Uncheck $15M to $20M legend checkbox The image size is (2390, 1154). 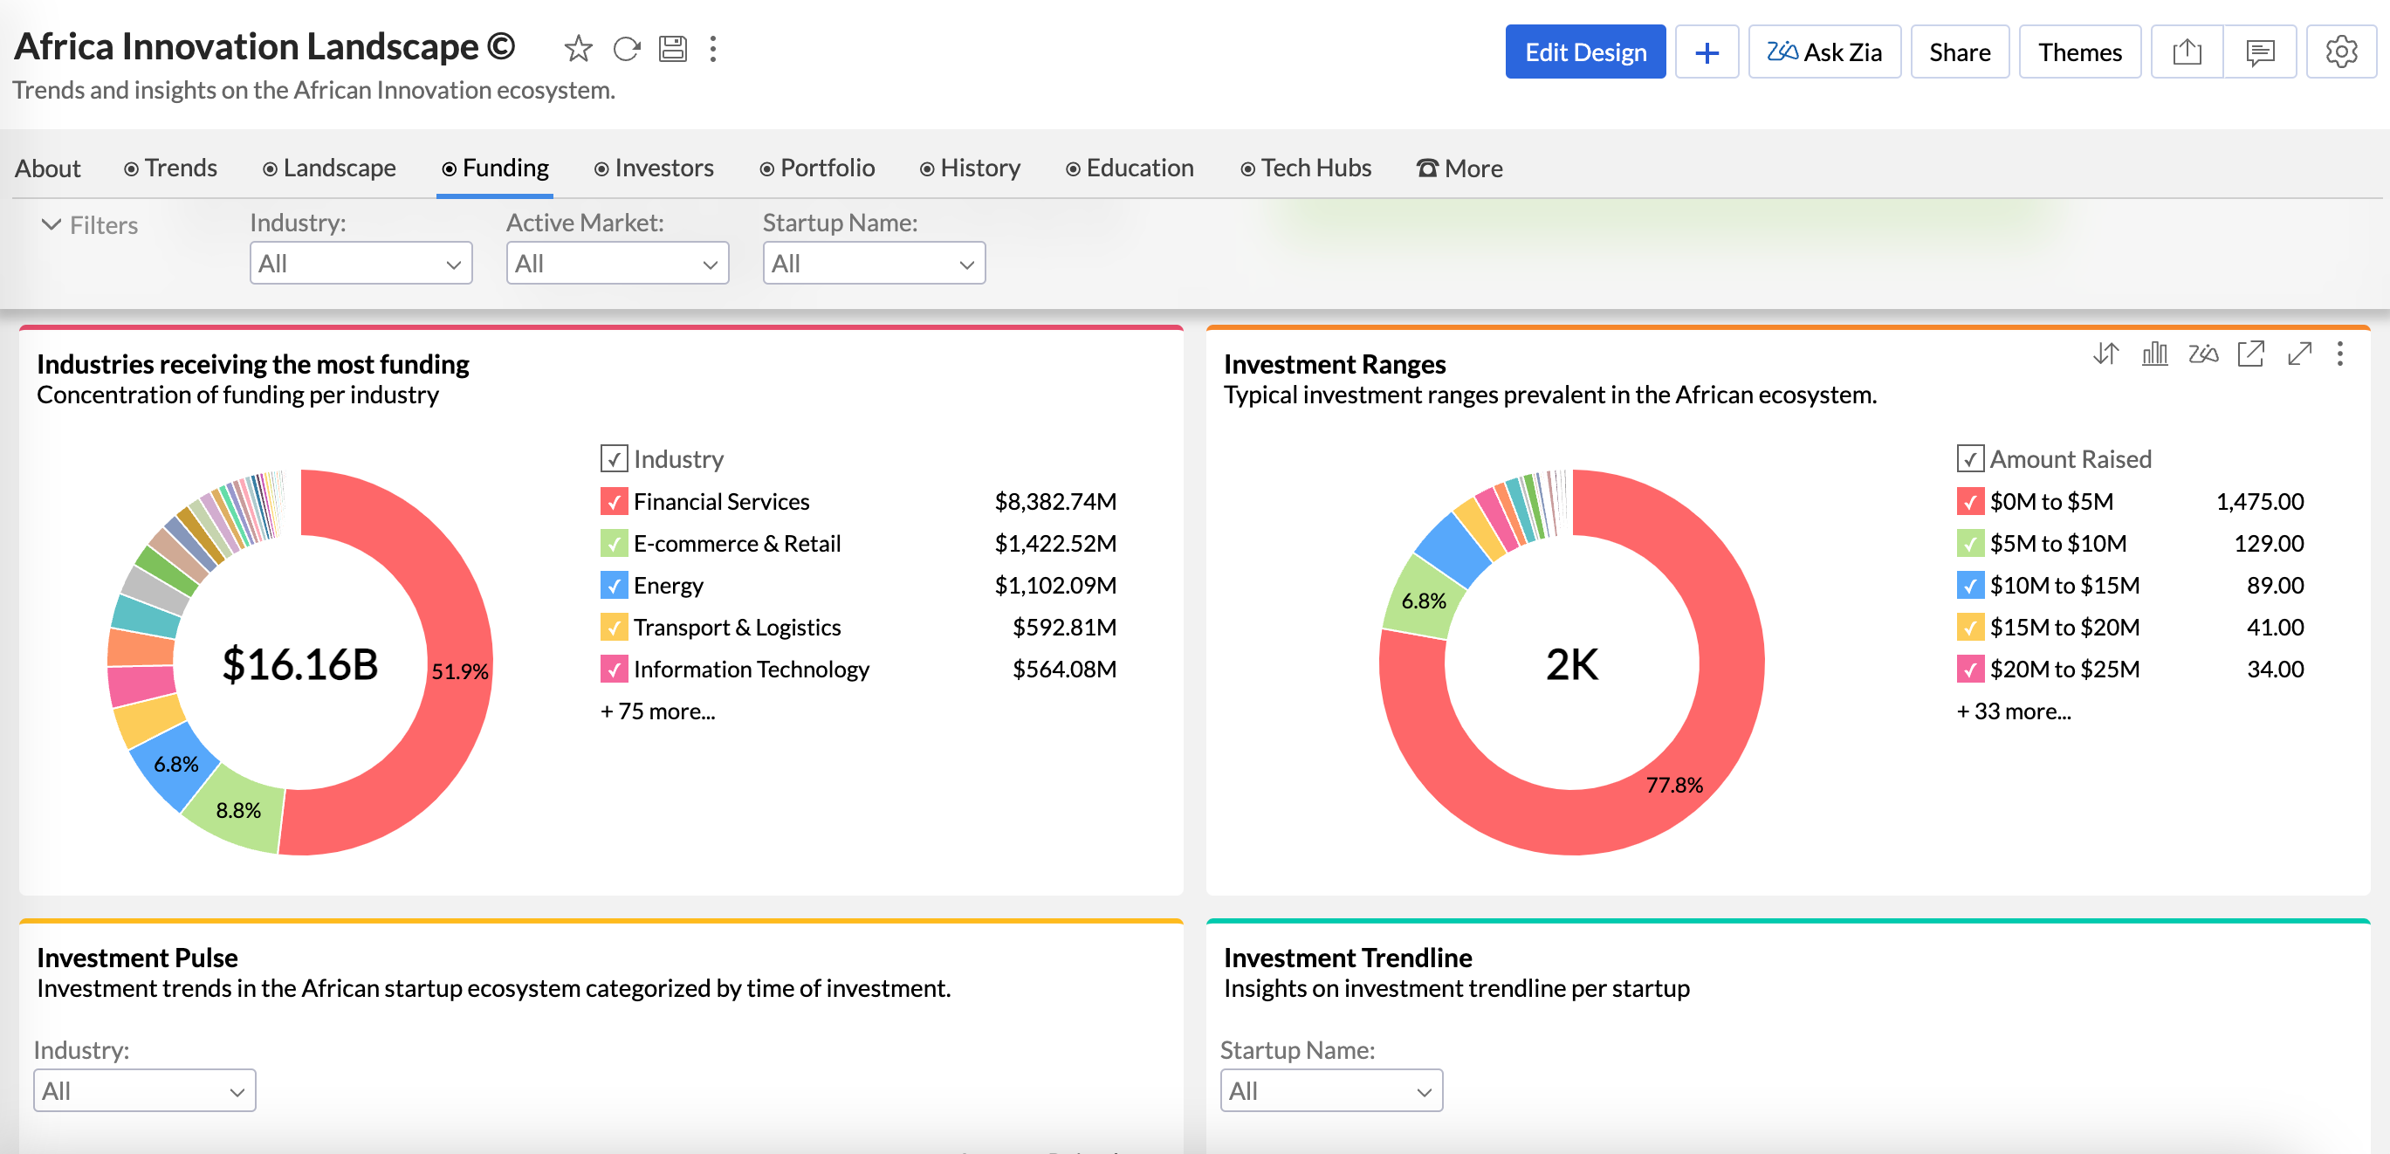point(1970,627)
